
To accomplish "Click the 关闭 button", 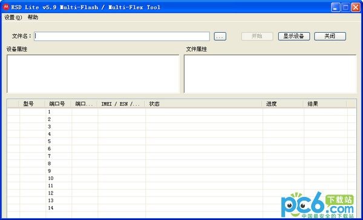I will pos(330,36).
